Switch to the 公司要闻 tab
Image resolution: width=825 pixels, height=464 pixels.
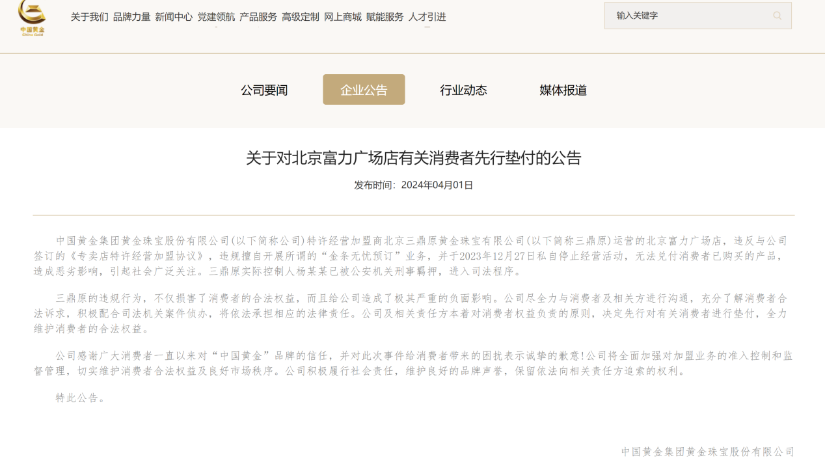(x=264, y=90)
